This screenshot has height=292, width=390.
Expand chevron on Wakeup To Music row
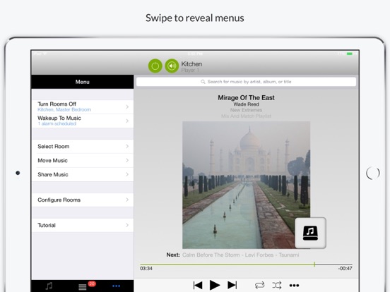click(x=127, y=121)
